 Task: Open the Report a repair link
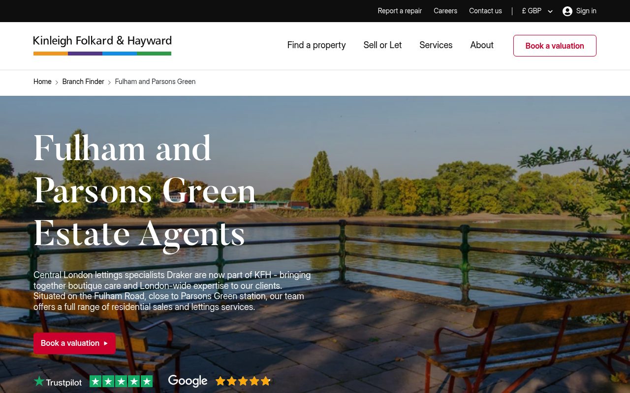tap(400, 11)
